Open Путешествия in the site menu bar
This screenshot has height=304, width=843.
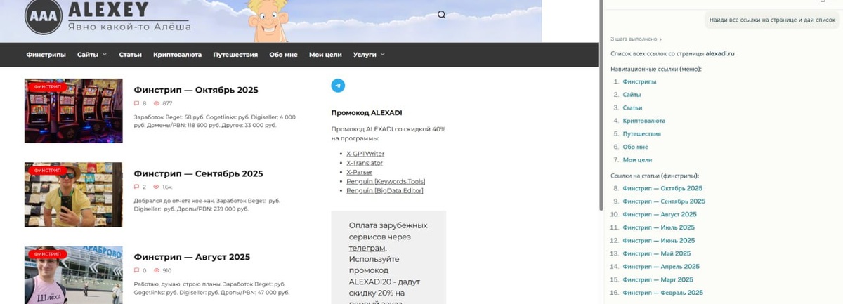coord(235,54)
